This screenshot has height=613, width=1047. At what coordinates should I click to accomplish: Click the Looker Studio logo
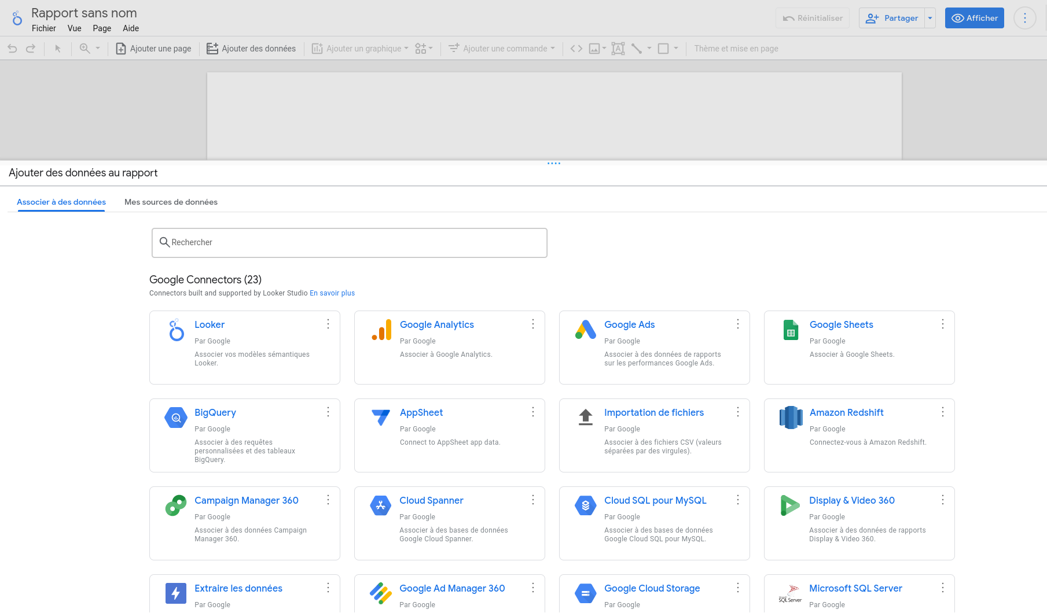(17, 19)
